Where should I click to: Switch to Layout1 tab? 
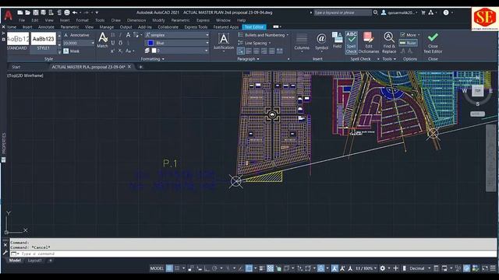coord(34,261)
